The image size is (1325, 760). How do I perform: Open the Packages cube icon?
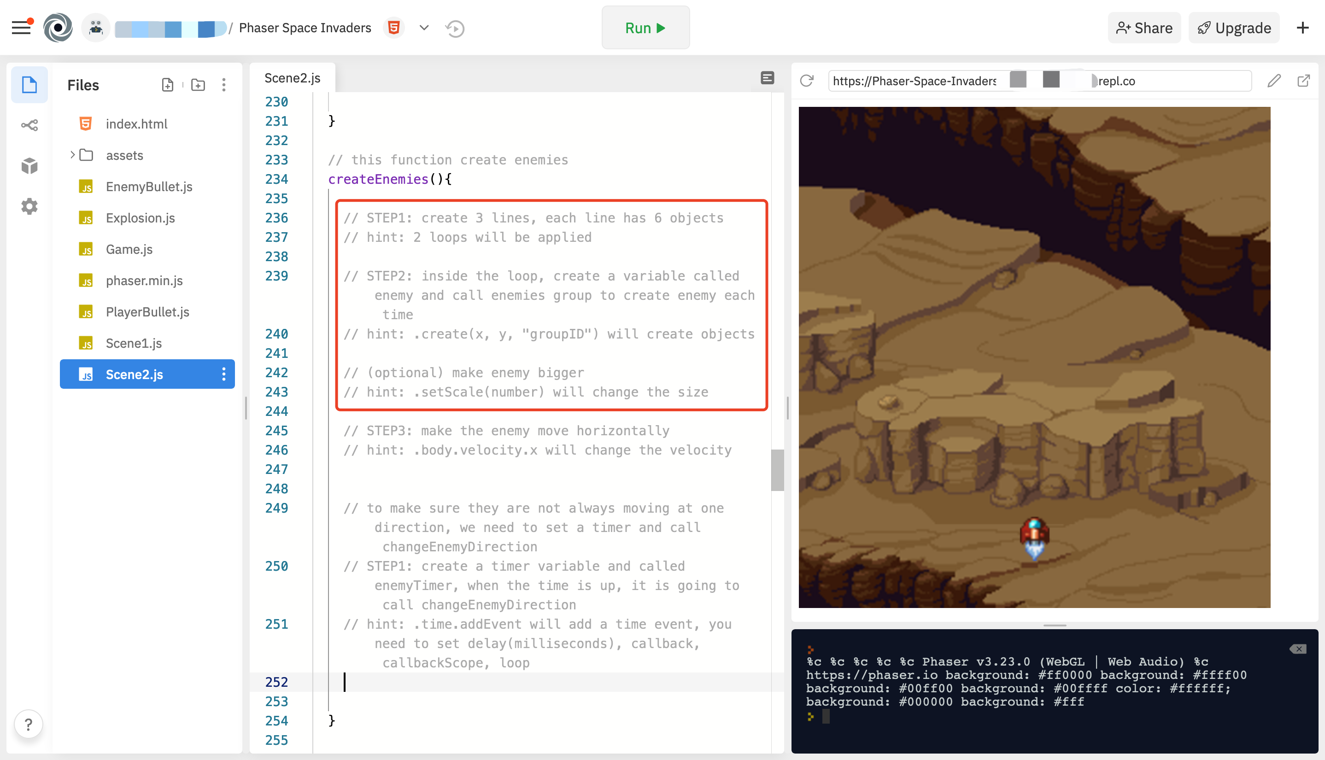tap(29, 166)
